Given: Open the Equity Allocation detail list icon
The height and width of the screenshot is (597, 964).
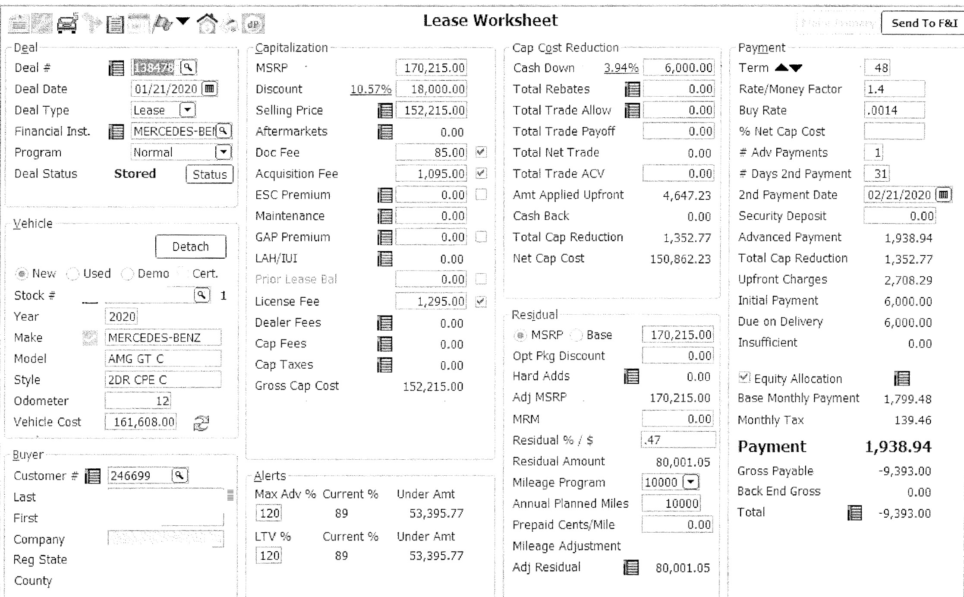Looking at the screenshot, I should point(902,379).
